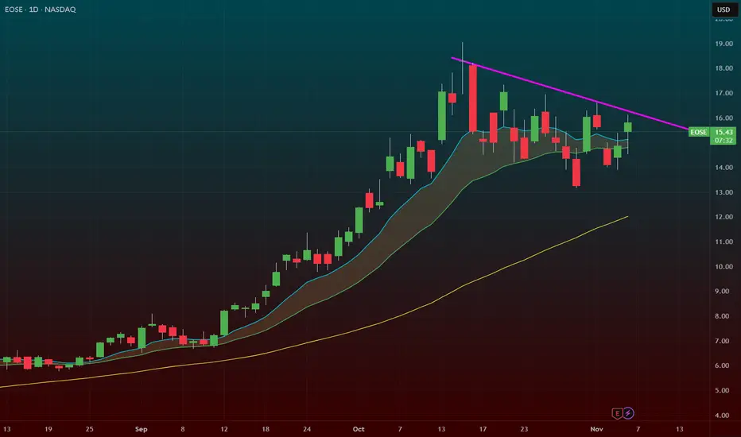Click the 16.00 price axis label
Viewport: 741px width, 437px height.
tap(724, 118)
